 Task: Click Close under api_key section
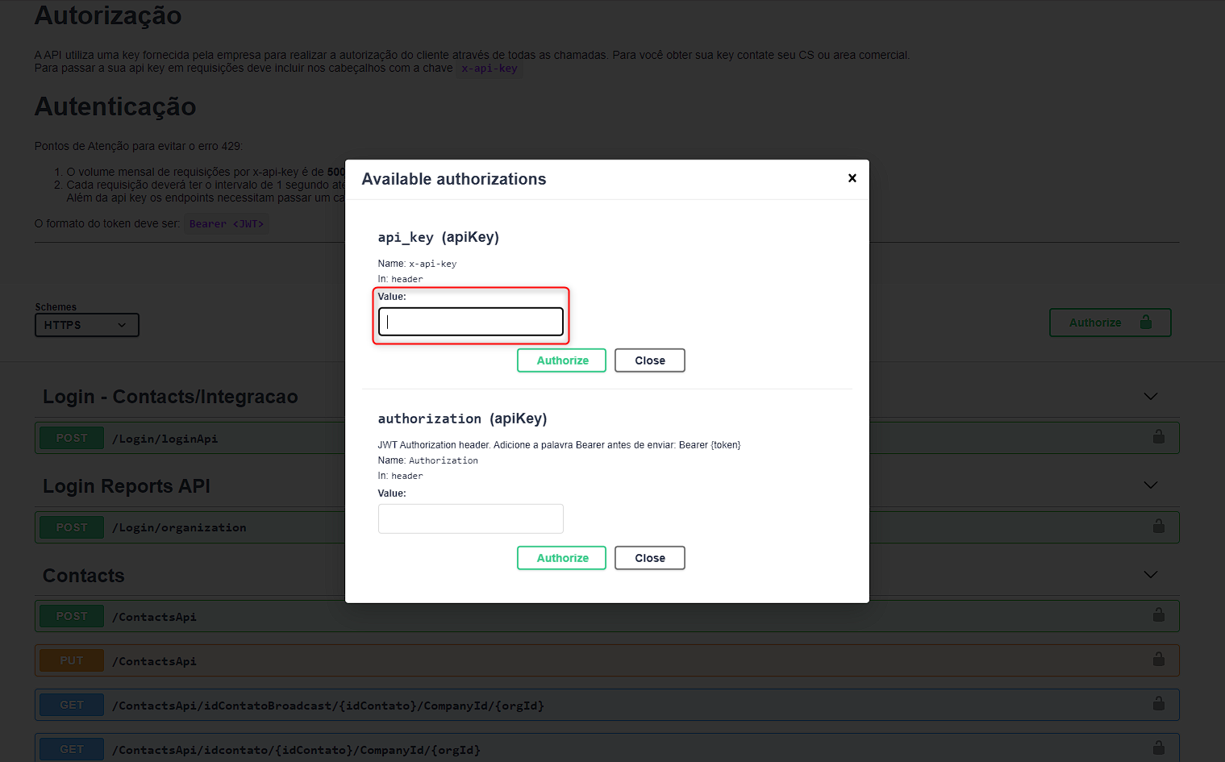click(650, 360)
